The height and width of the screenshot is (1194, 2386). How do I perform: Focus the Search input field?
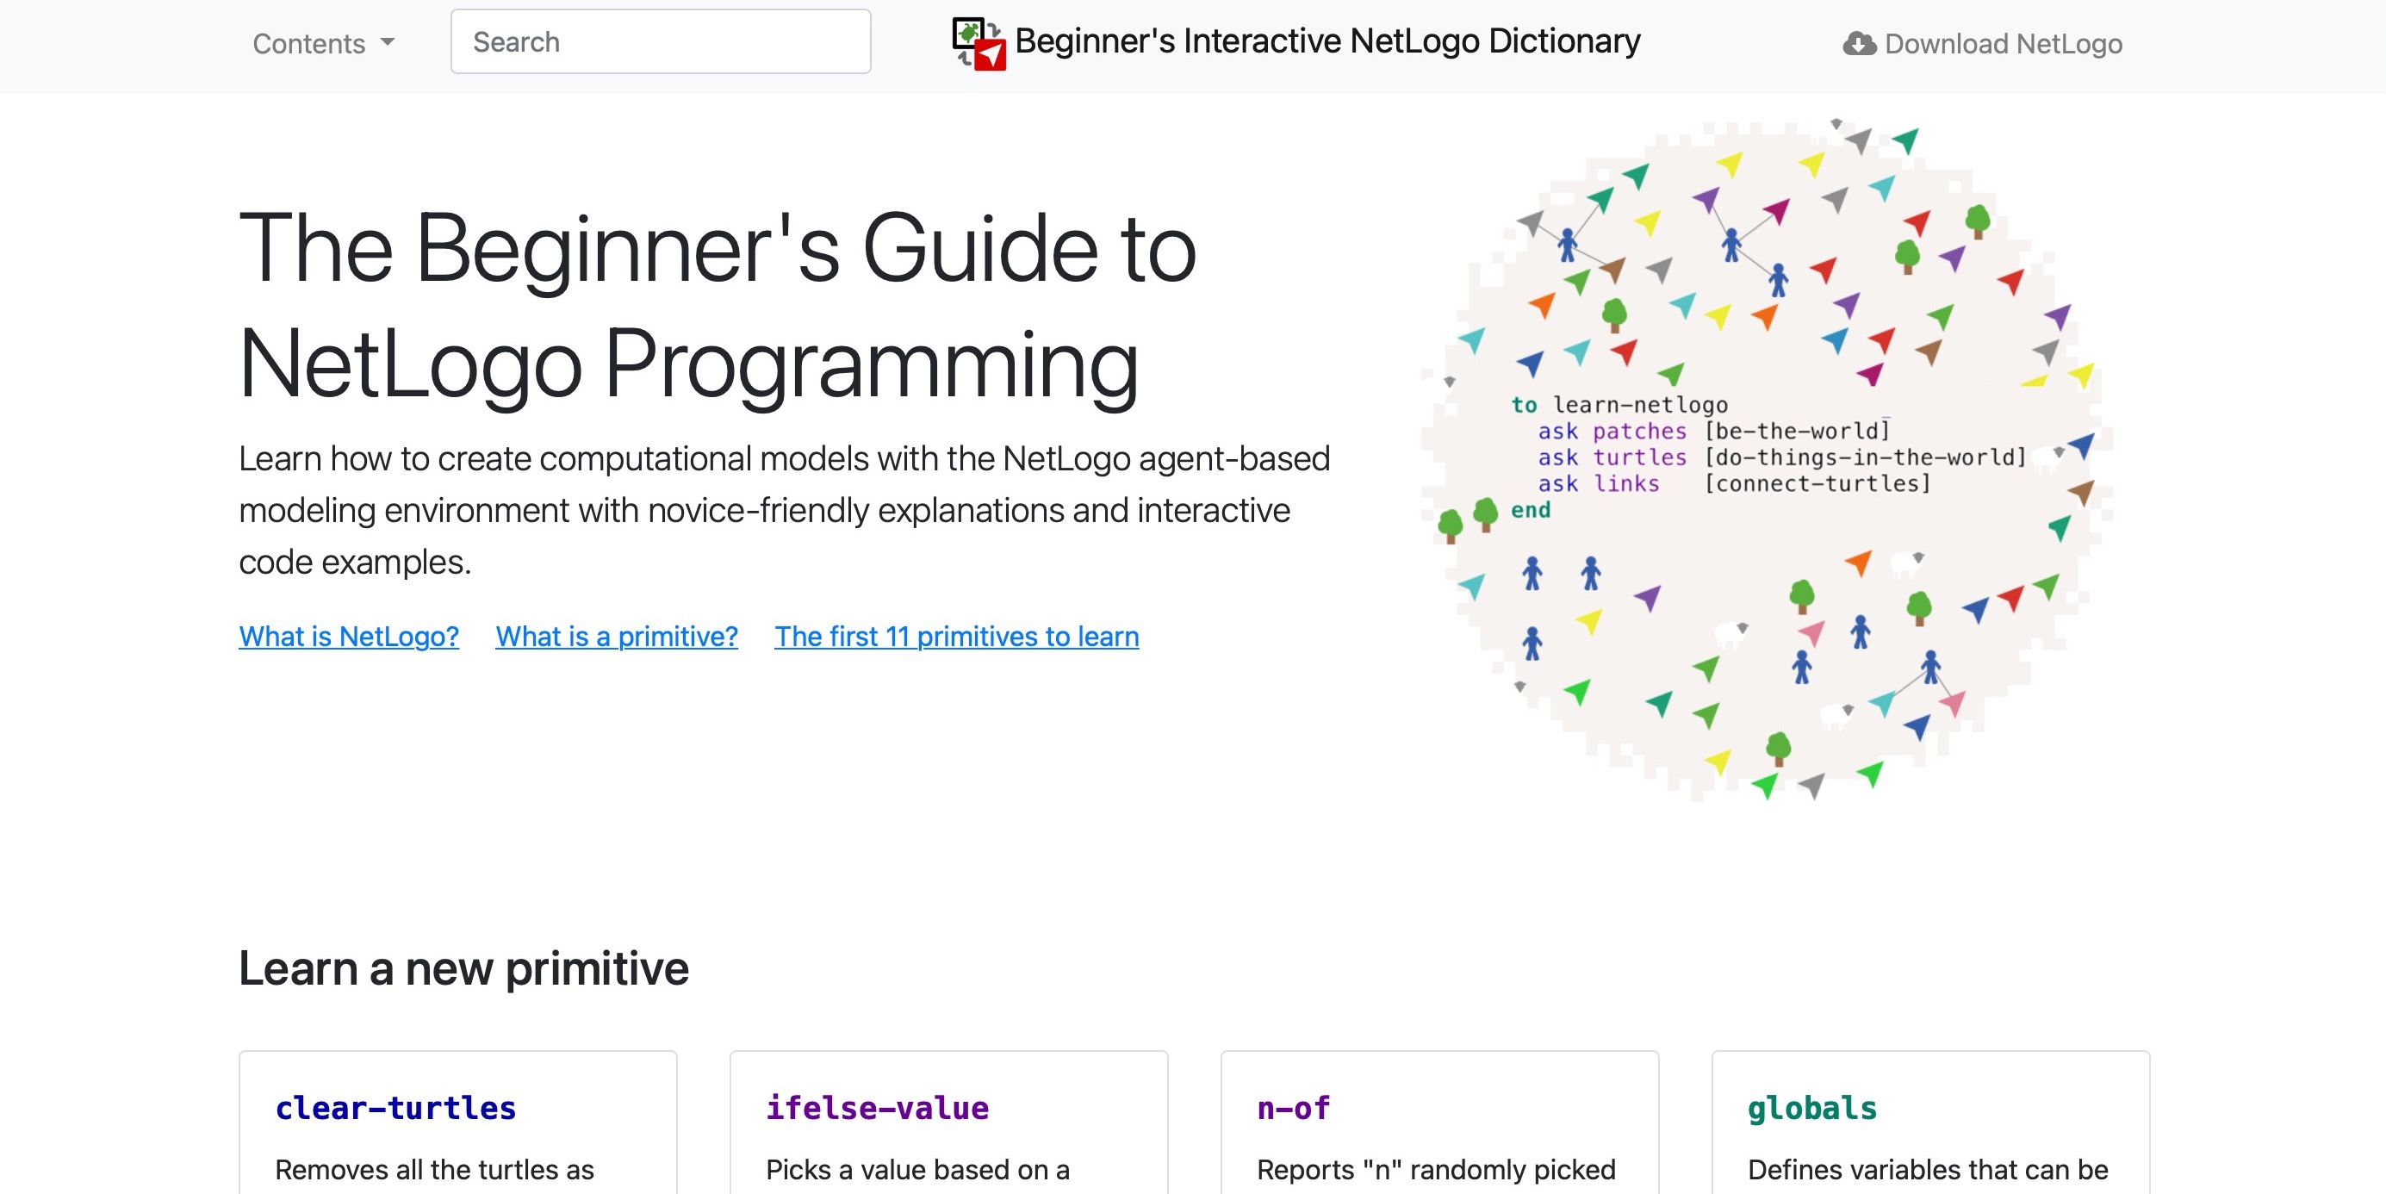coord(660,41)
